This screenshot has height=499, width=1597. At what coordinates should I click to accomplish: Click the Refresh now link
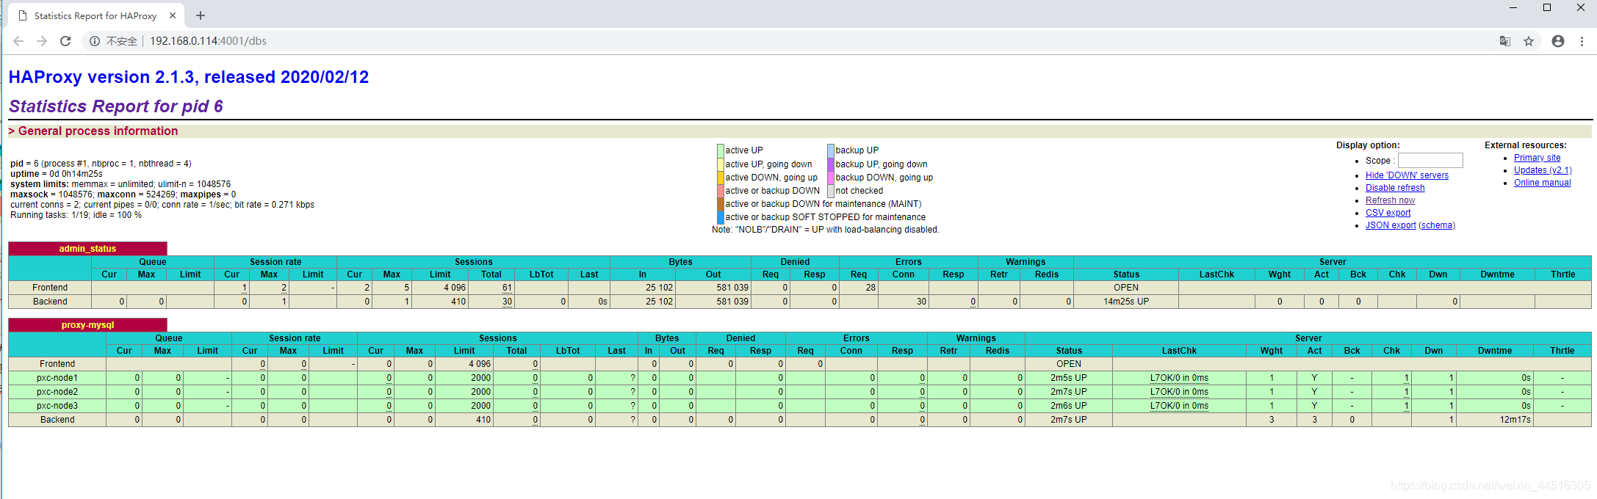tap(1390, 200)
